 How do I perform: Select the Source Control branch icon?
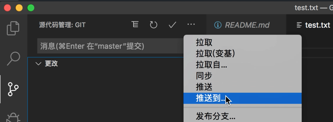coord(13,89)
